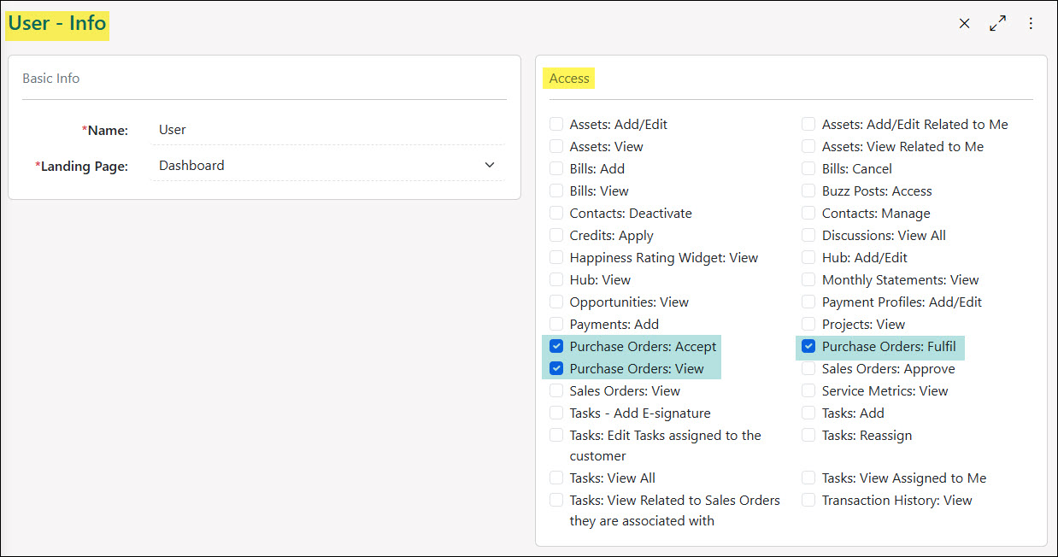This screenshot has height=557, width=1058.
Task: Close the User - Info dialog
Action: (964, 23)
